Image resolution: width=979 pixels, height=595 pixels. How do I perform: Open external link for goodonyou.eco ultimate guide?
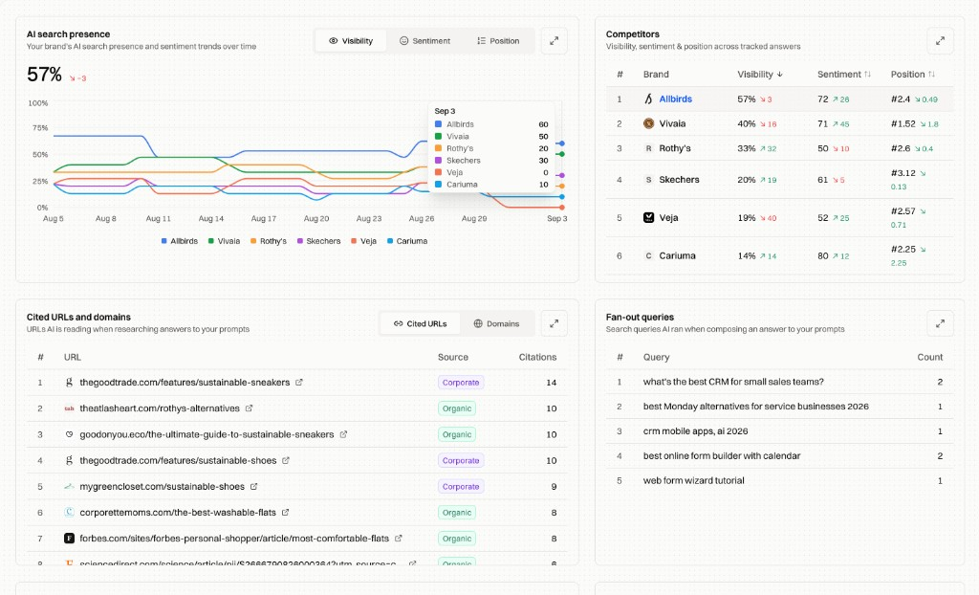(343, 434)
